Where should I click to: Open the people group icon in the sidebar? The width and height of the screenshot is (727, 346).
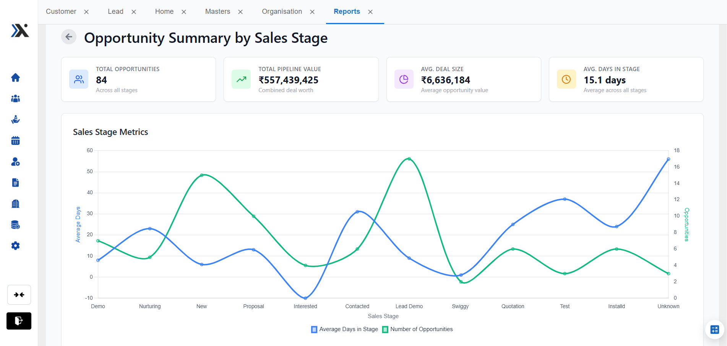pos(15,99)
